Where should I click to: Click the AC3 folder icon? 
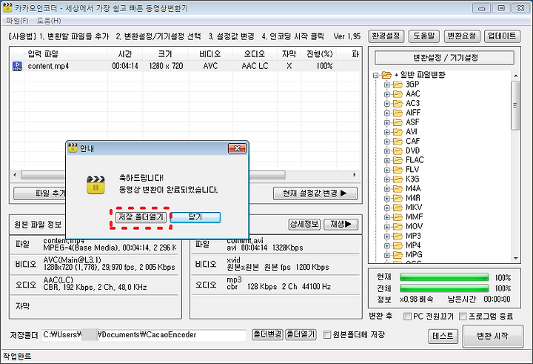398,104
